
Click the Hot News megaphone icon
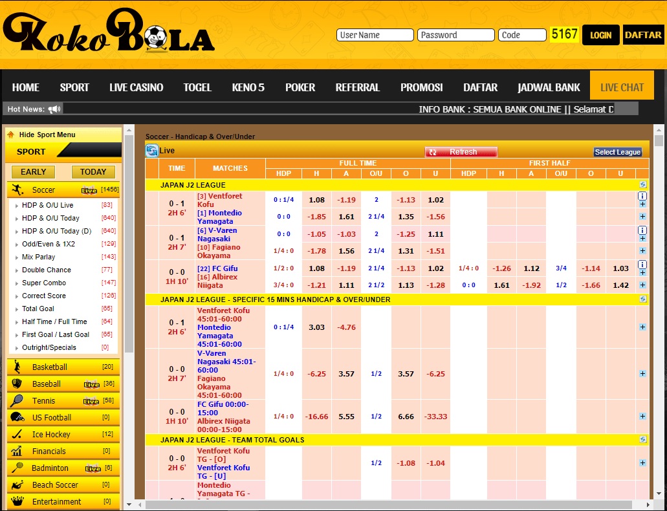pyautogui.click(x=54, y=109)
